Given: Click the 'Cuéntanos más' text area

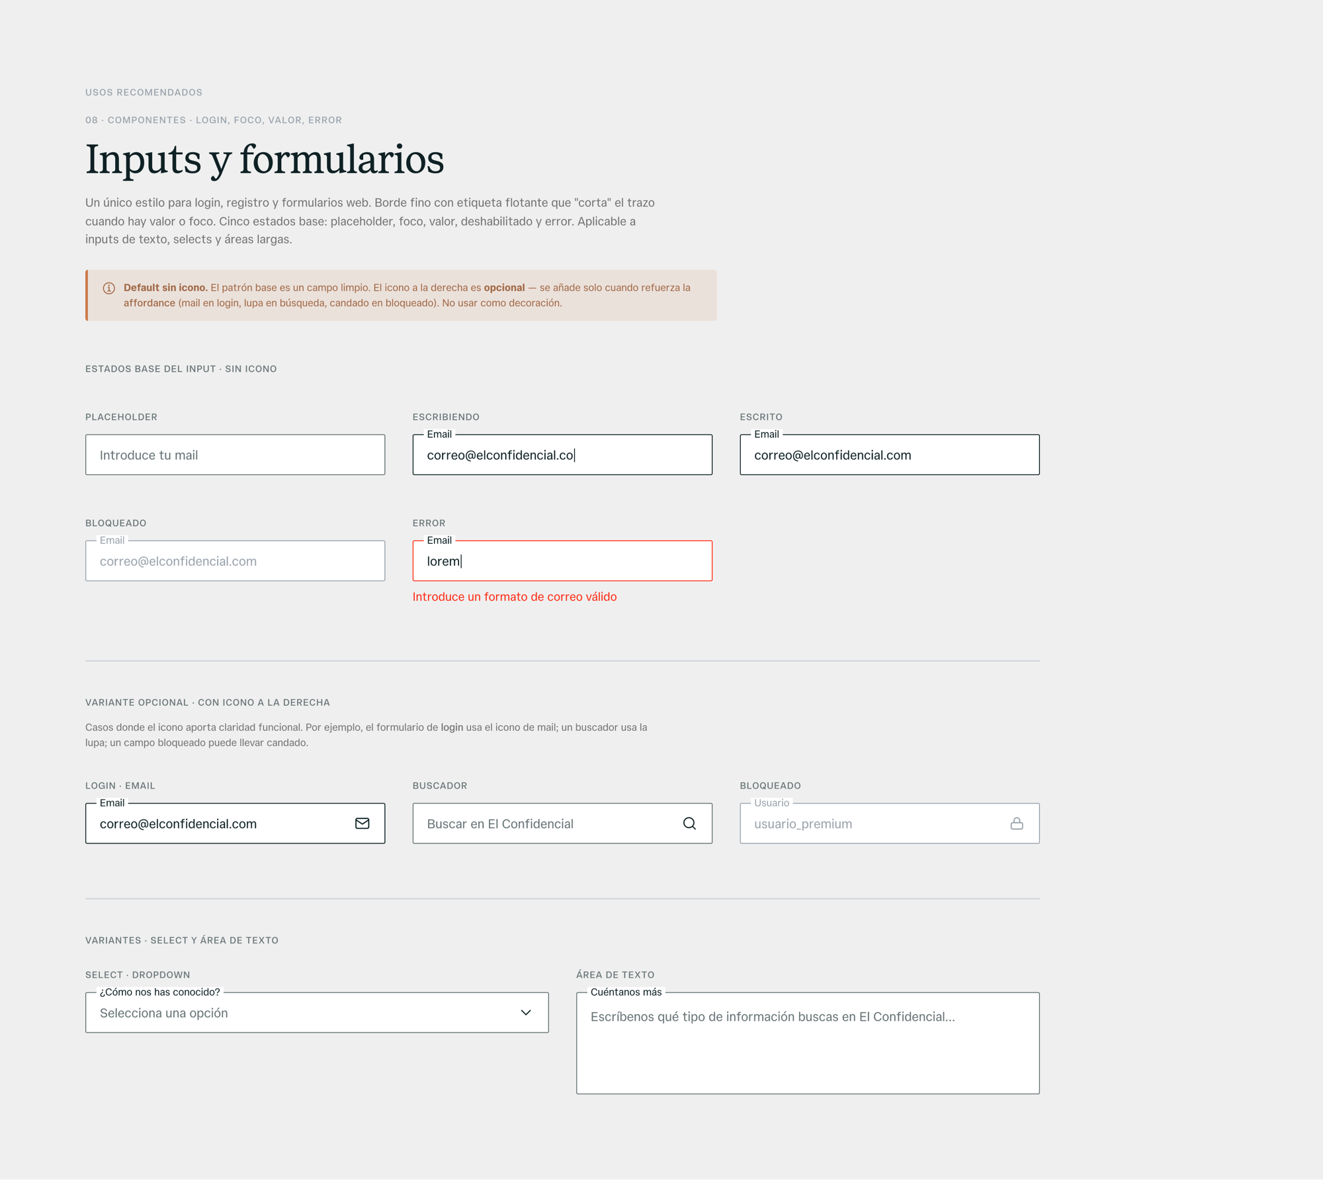Looking at the screenshot, I should [808, 1043].
